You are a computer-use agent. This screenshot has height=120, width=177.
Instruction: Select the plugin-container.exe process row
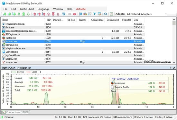tap(73, 48)
